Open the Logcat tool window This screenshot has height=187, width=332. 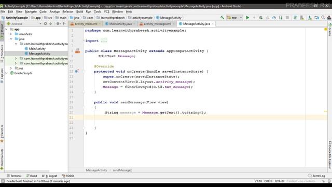50,176
